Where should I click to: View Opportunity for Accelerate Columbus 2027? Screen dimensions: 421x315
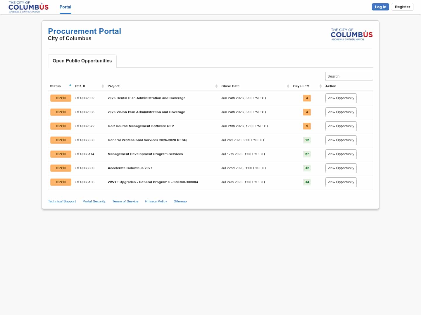[x=341, y=168]
